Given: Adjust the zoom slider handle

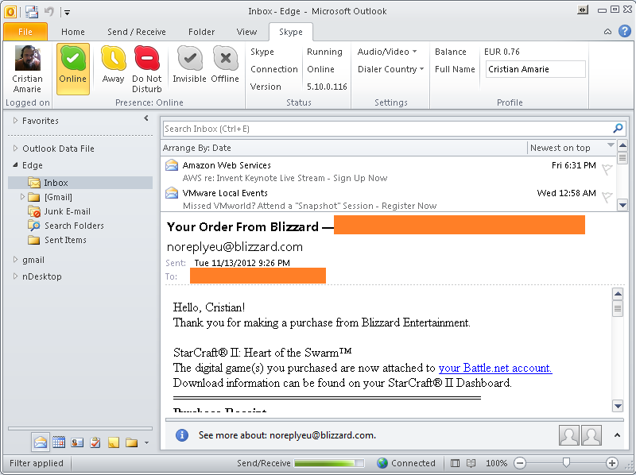Looking at the screenshot, I should (566, 462).
